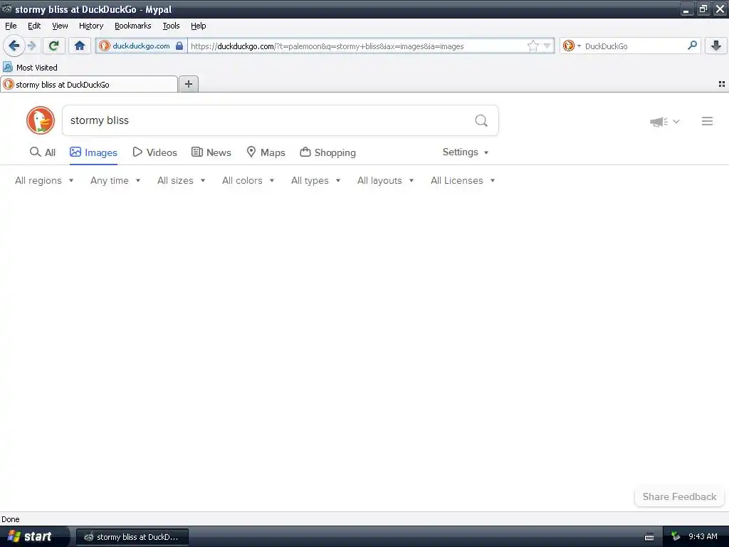Restore down the Mypal window
The height and width of the screenshot is (547, 729).
(703, 9)
